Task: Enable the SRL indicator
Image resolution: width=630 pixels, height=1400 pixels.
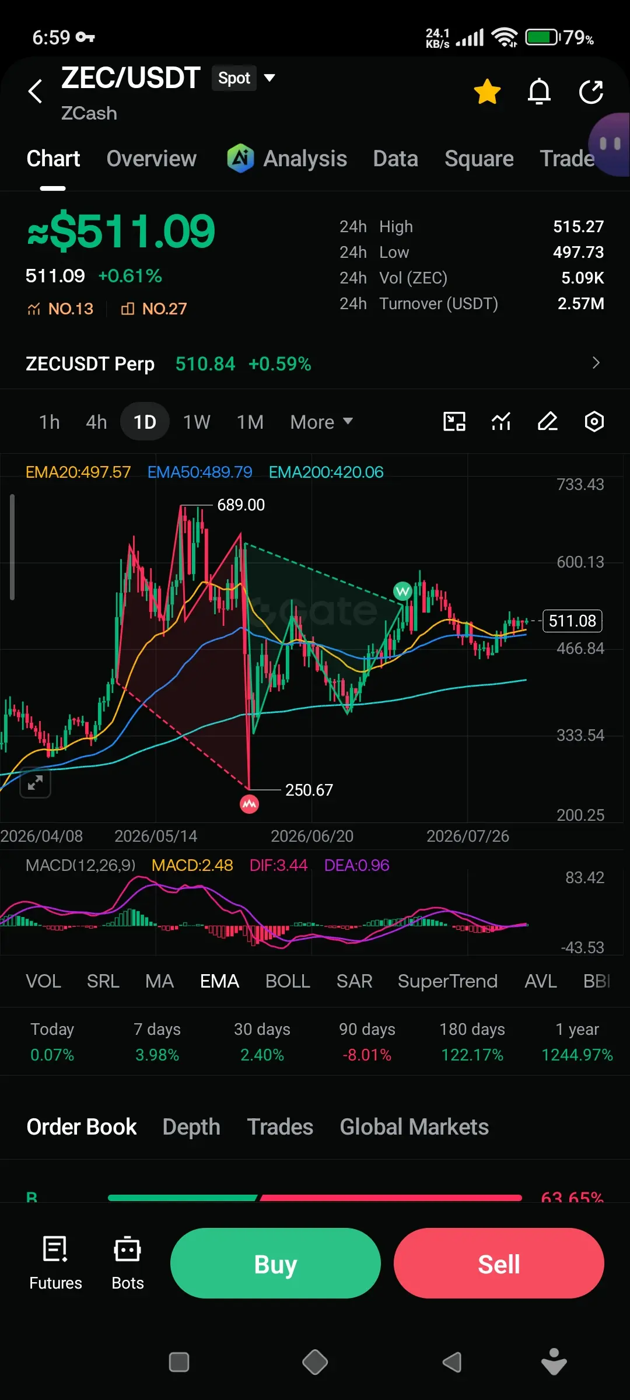Action: coord(103,981)
